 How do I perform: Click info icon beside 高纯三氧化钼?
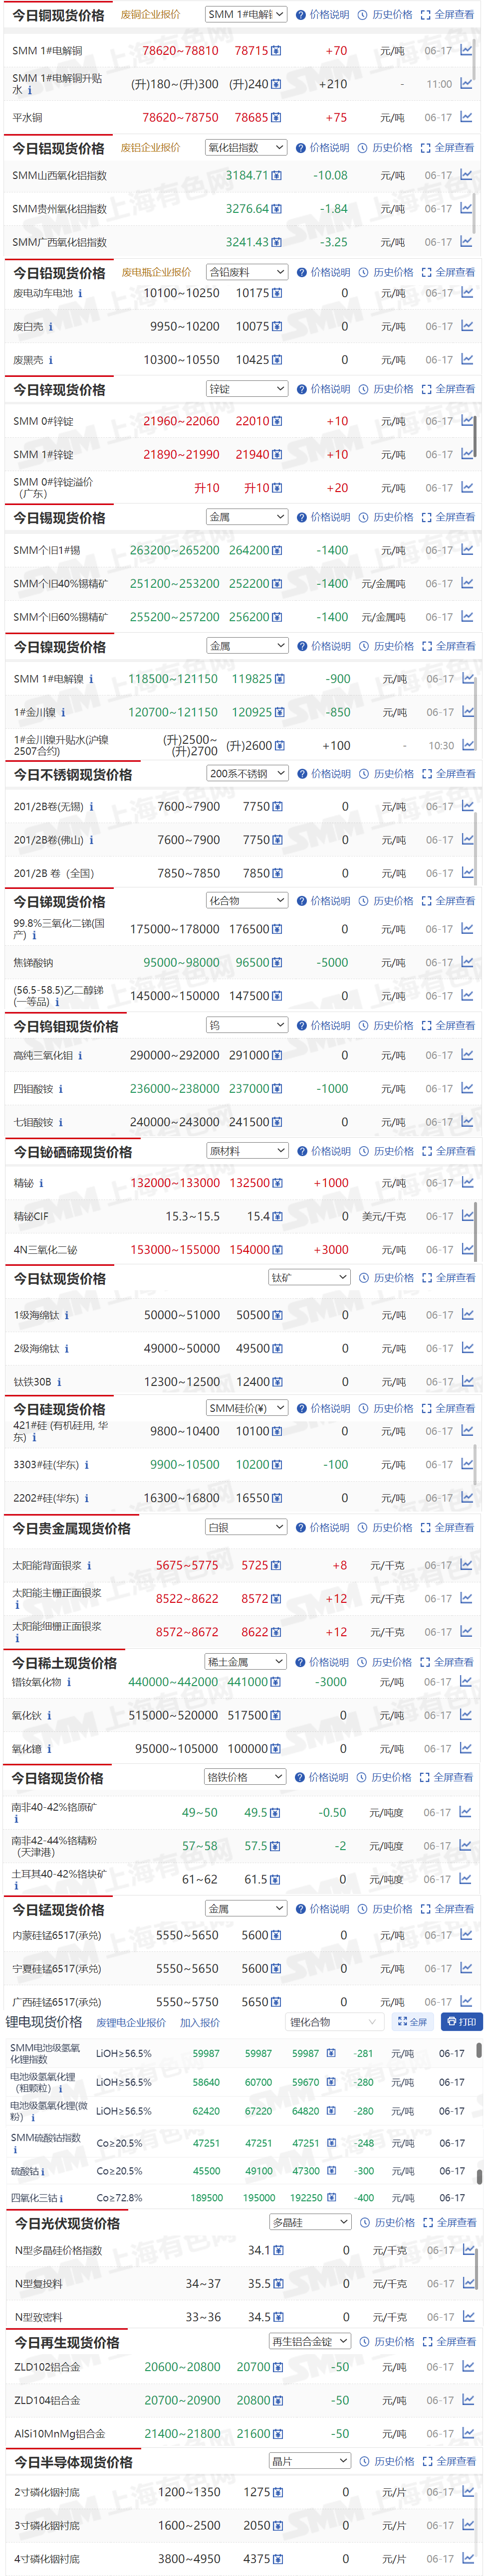(80, 1055)
